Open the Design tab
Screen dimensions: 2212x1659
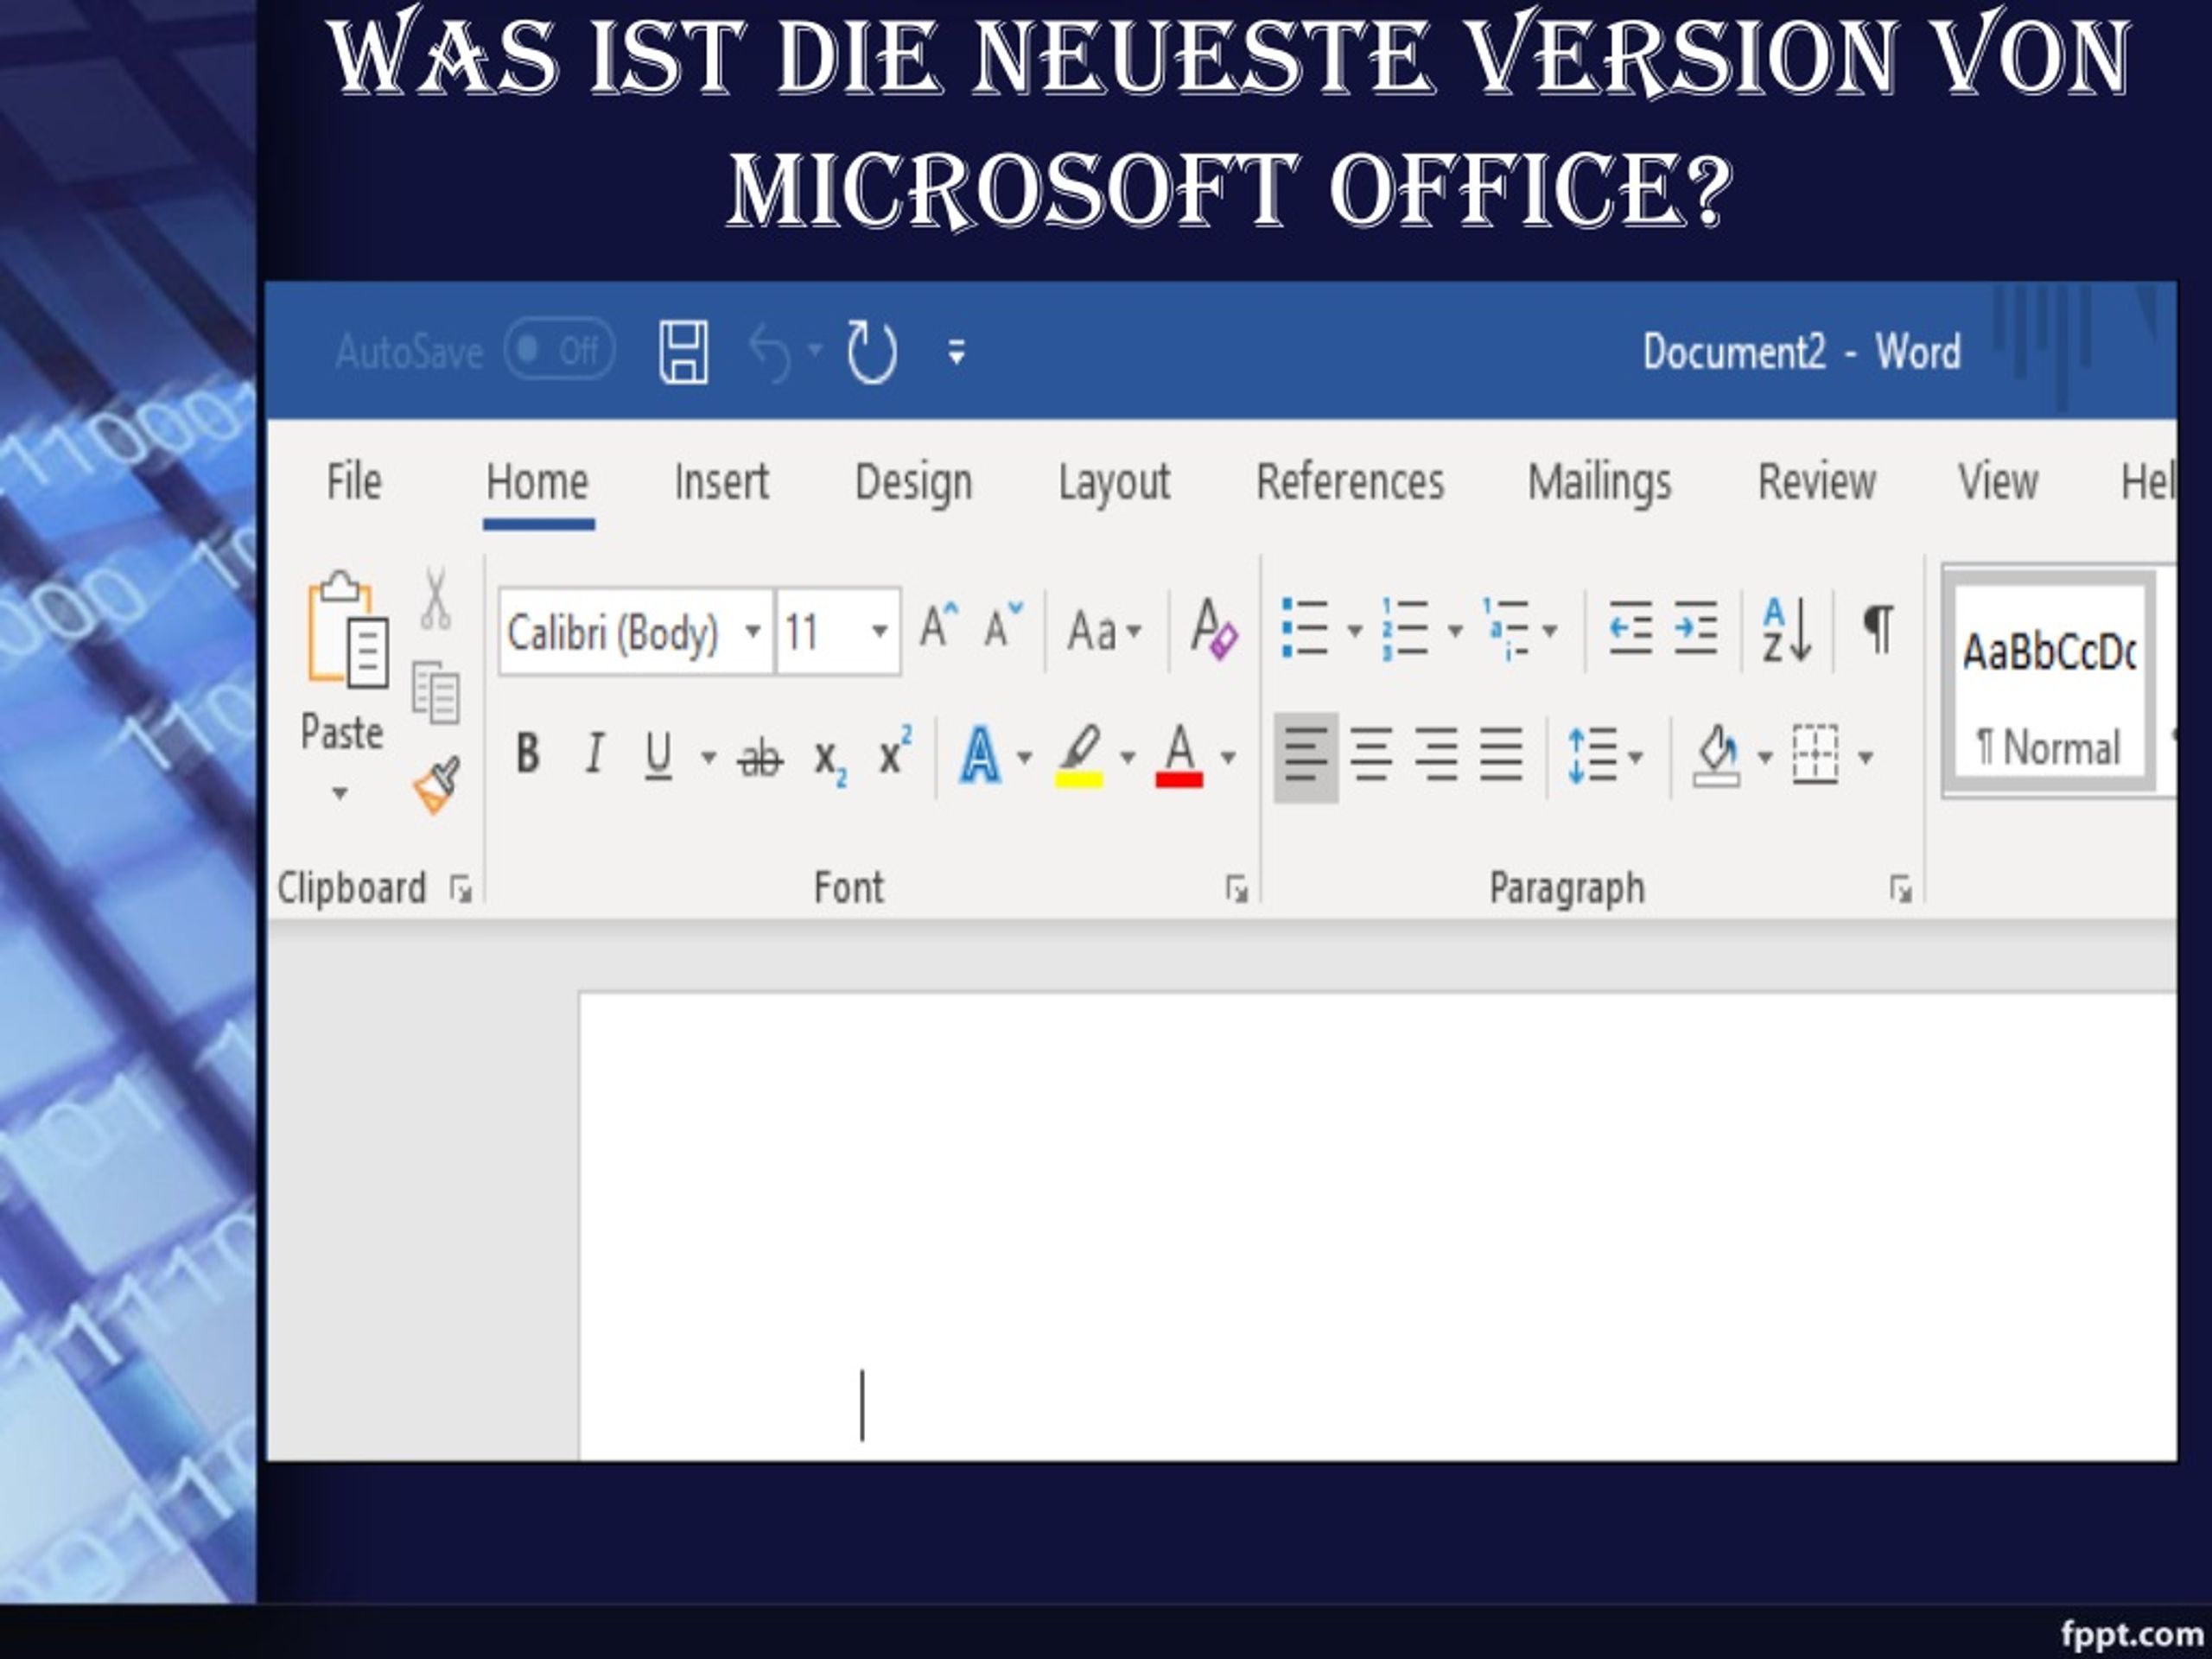[914, 483]
